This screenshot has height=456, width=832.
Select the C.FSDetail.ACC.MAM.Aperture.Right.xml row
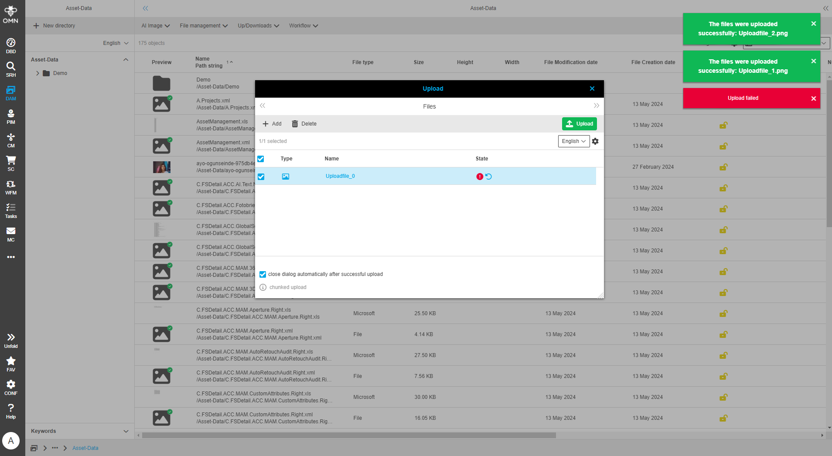[x=480, y=334]
